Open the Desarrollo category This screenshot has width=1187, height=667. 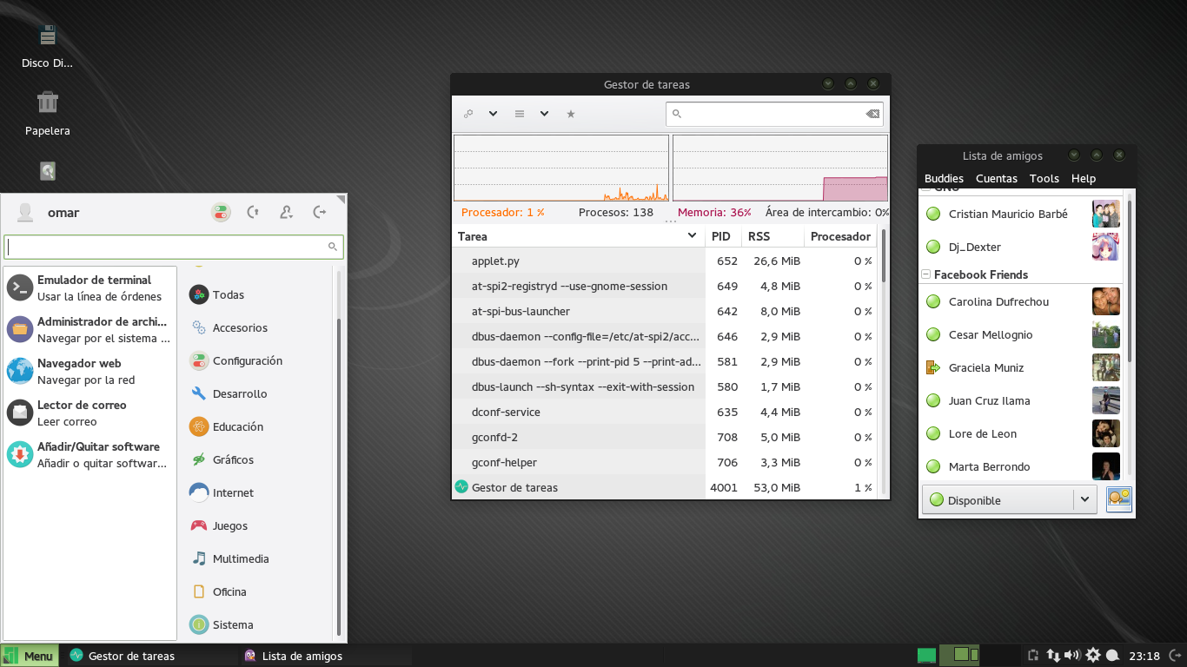259,393
